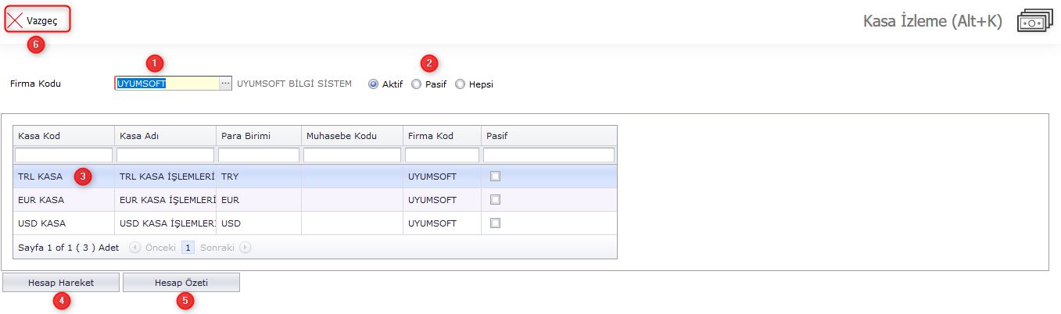Tick the Pasif checkbox for USD KASA

495,223
